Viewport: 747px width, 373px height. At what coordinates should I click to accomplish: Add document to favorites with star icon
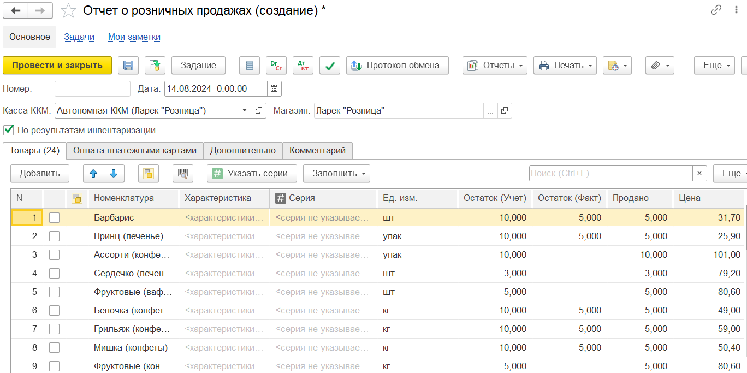[68, 10]
